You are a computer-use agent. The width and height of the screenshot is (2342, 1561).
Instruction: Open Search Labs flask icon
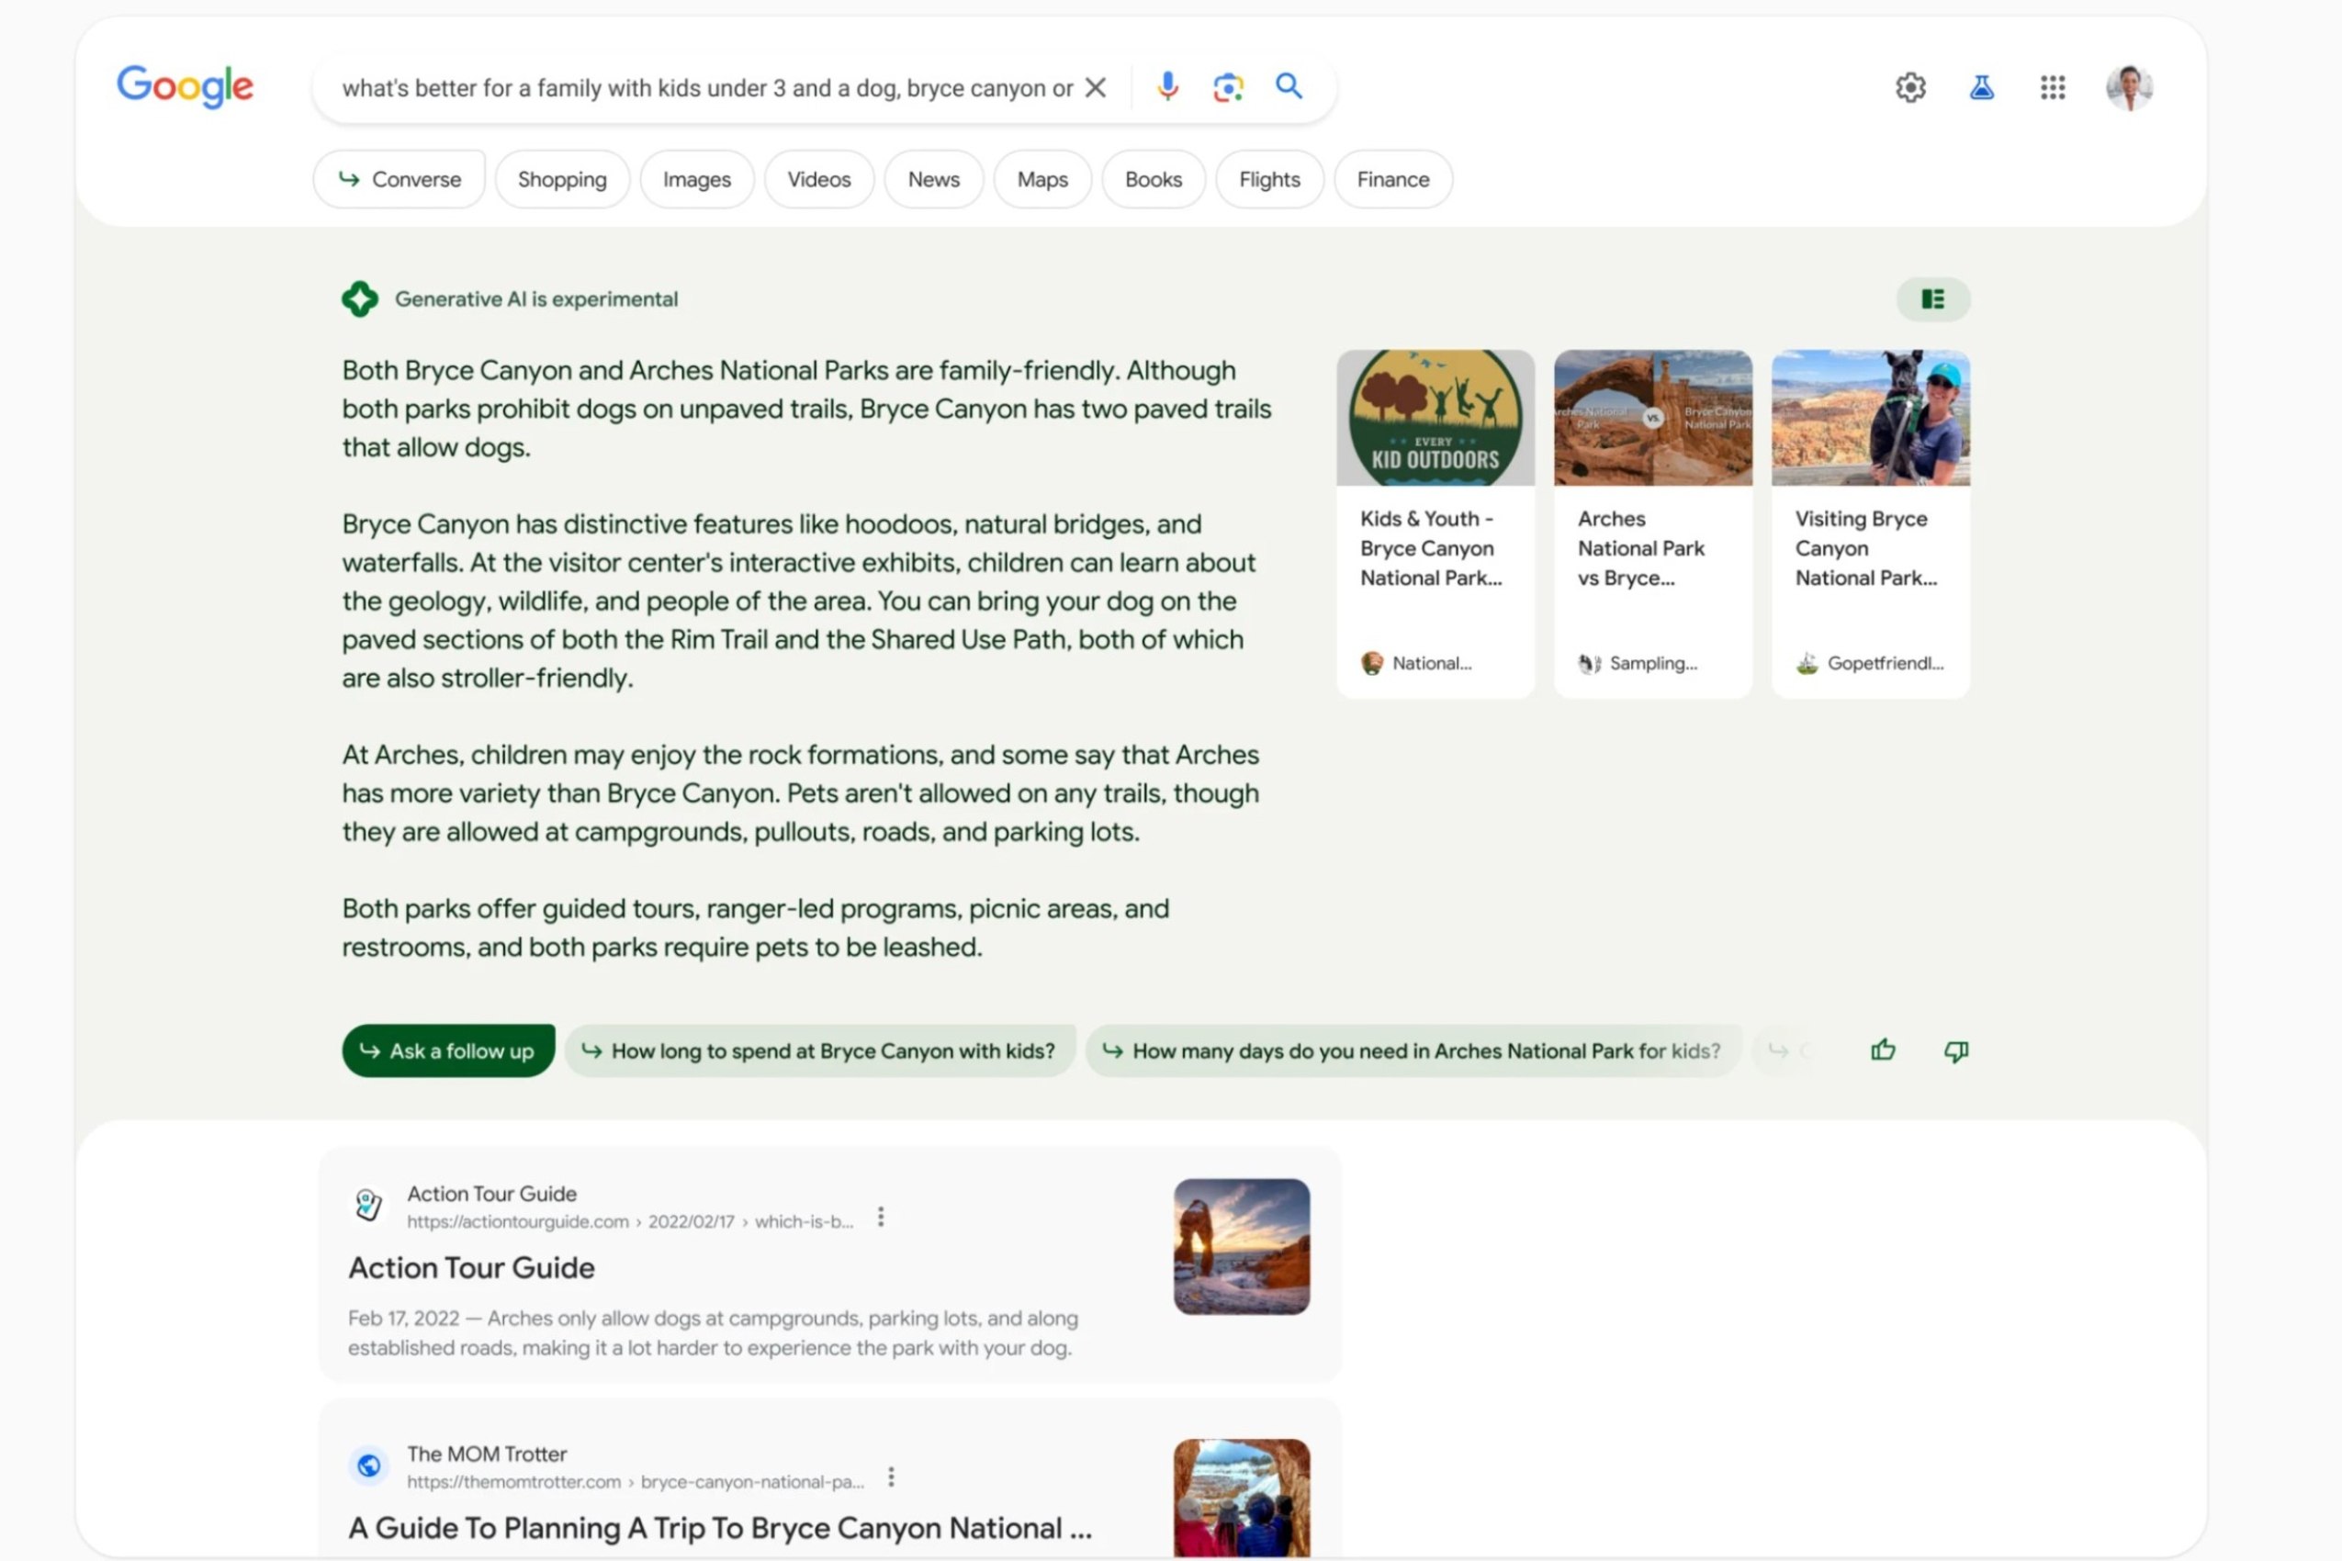point(1980,87)
